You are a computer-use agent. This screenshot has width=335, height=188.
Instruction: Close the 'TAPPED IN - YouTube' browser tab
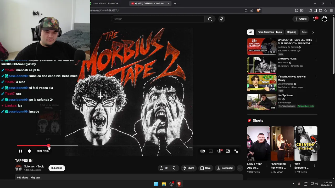click(169, 3)
